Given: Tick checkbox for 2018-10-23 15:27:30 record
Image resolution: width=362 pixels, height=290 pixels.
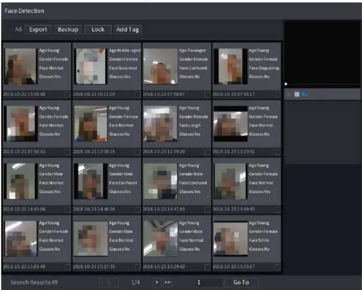Looking at the screenshot, I should [138, 267].
